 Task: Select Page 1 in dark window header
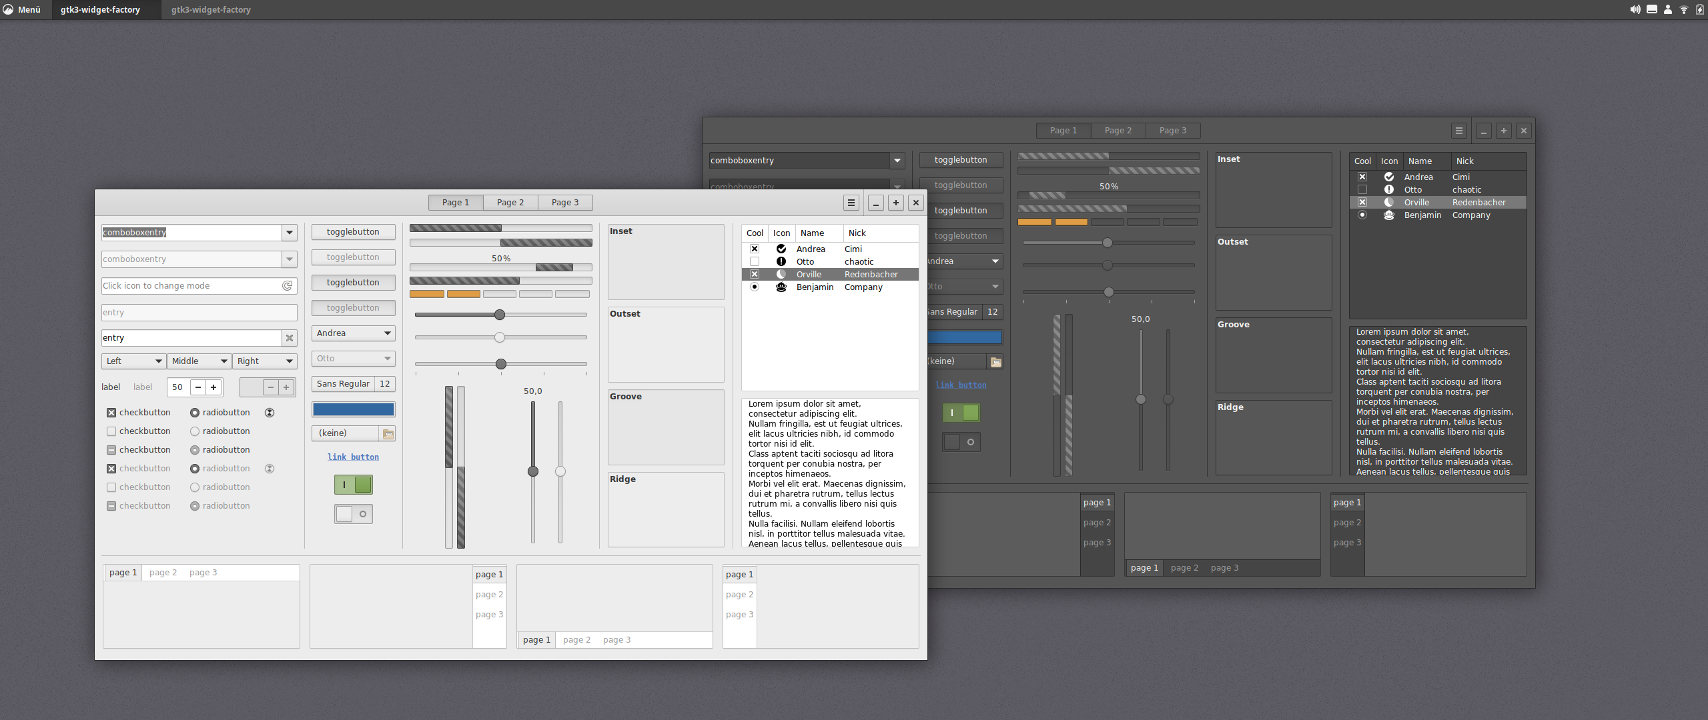[1063, 131]
